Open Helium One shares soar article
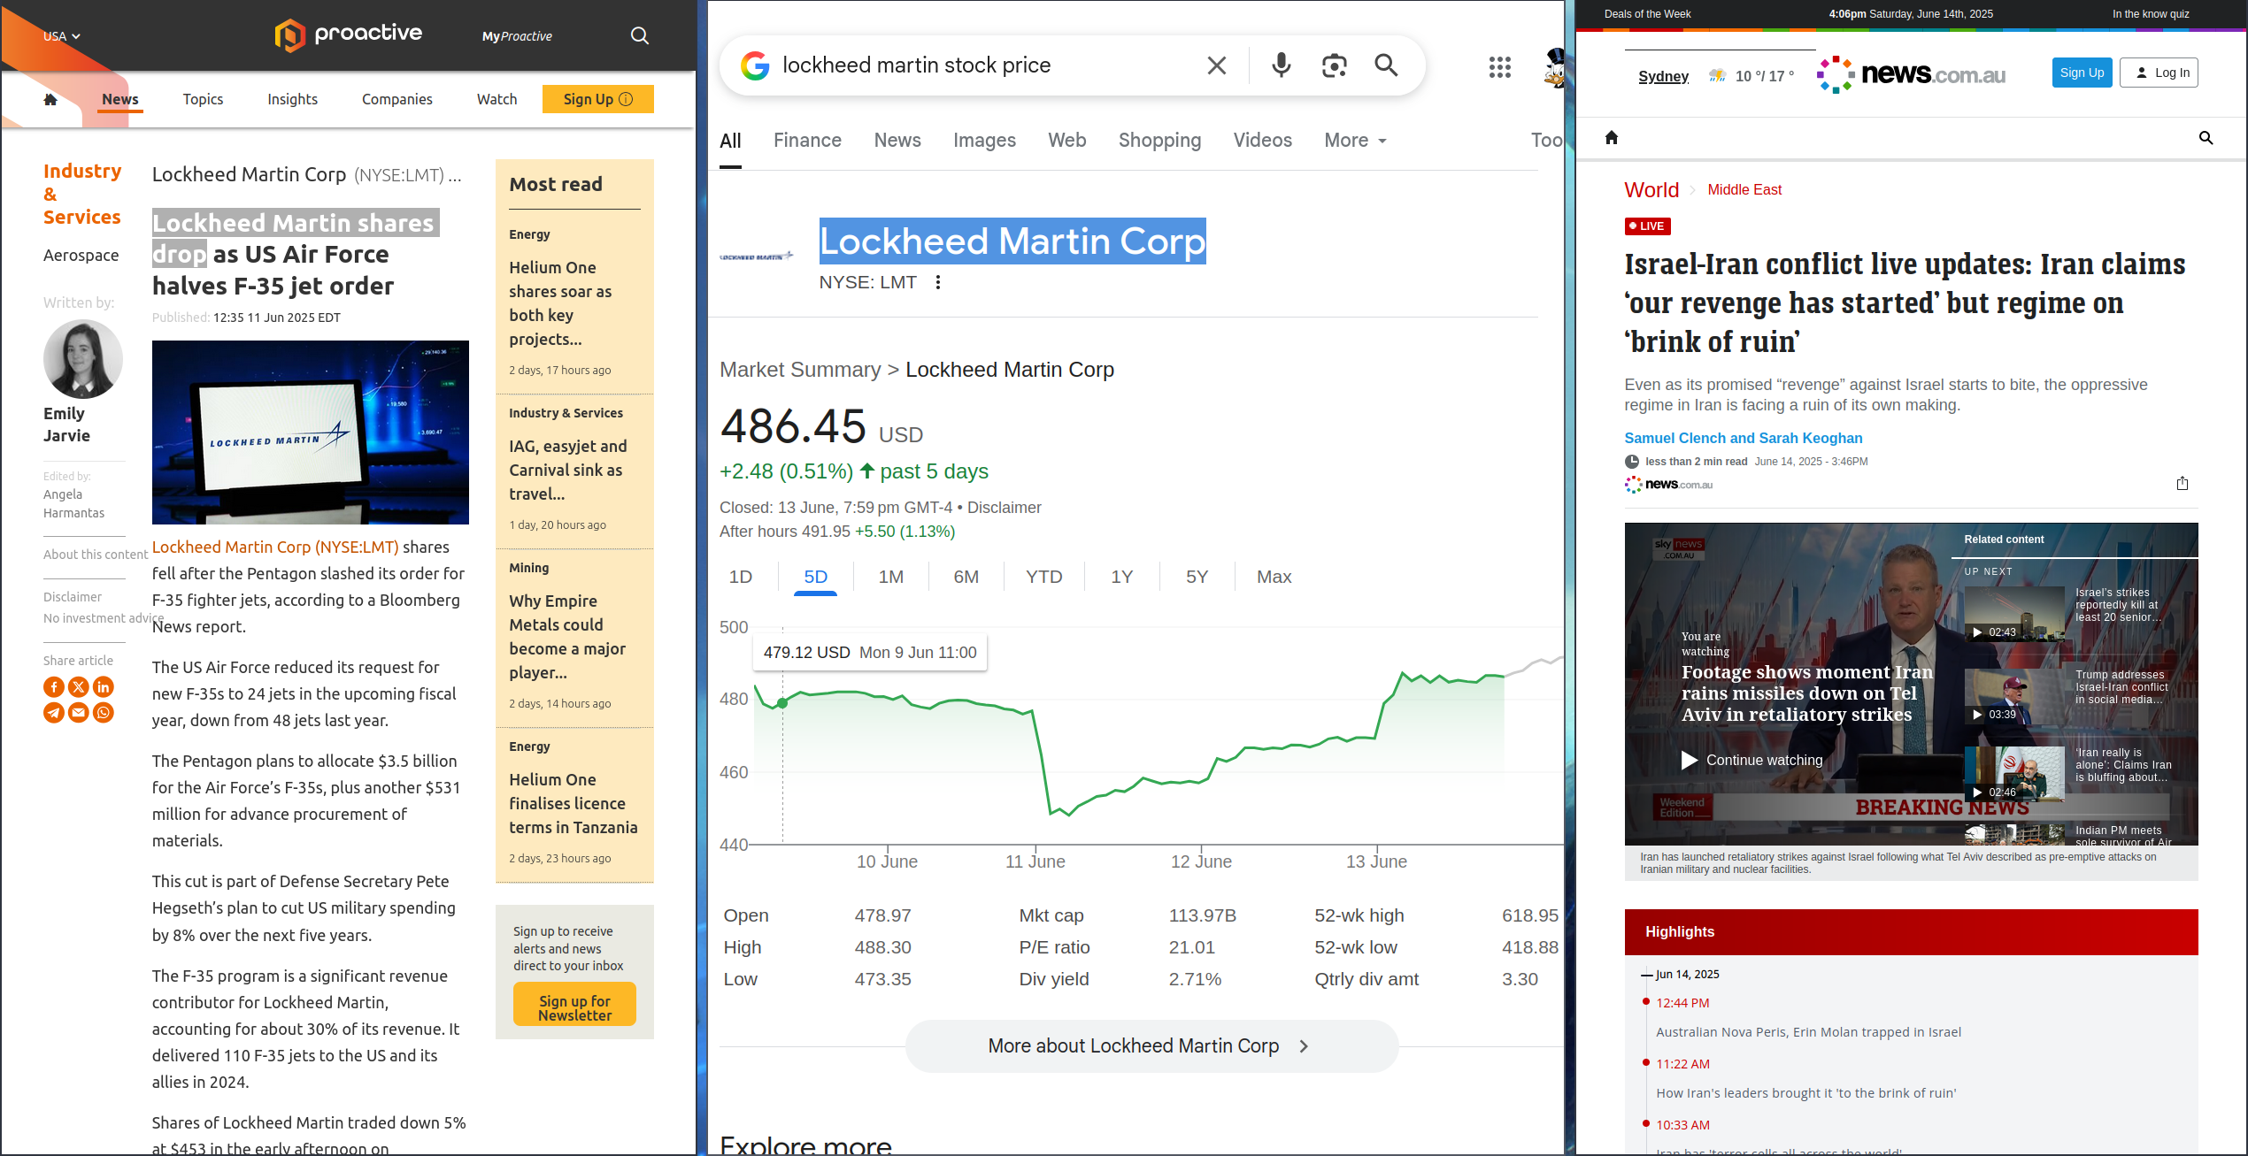 (560, 302)
